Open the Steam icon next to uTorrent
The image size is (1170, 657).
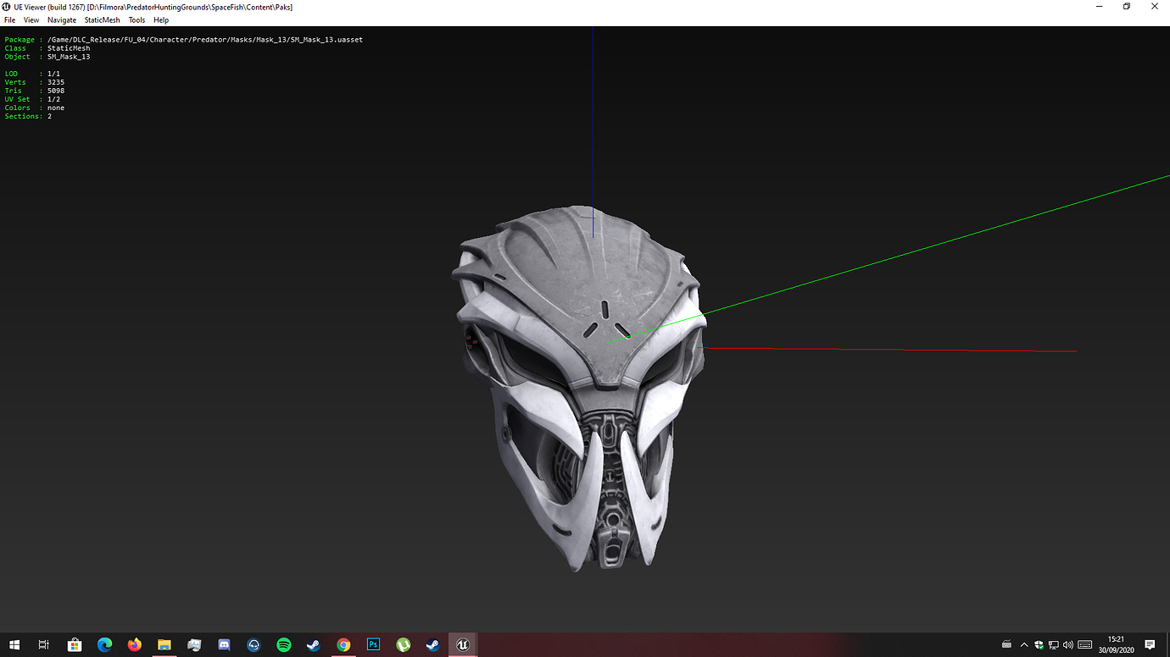(433, 644)
